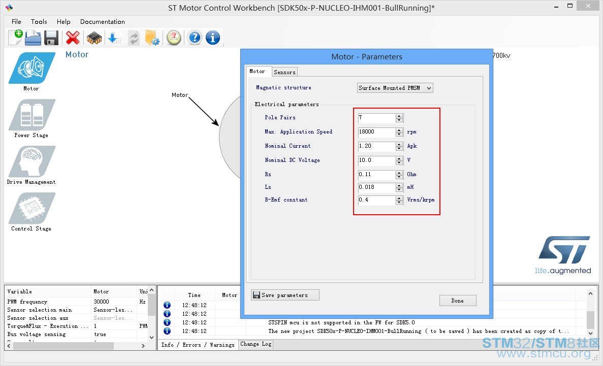Maximize the Workbench window

click(570, 6)
